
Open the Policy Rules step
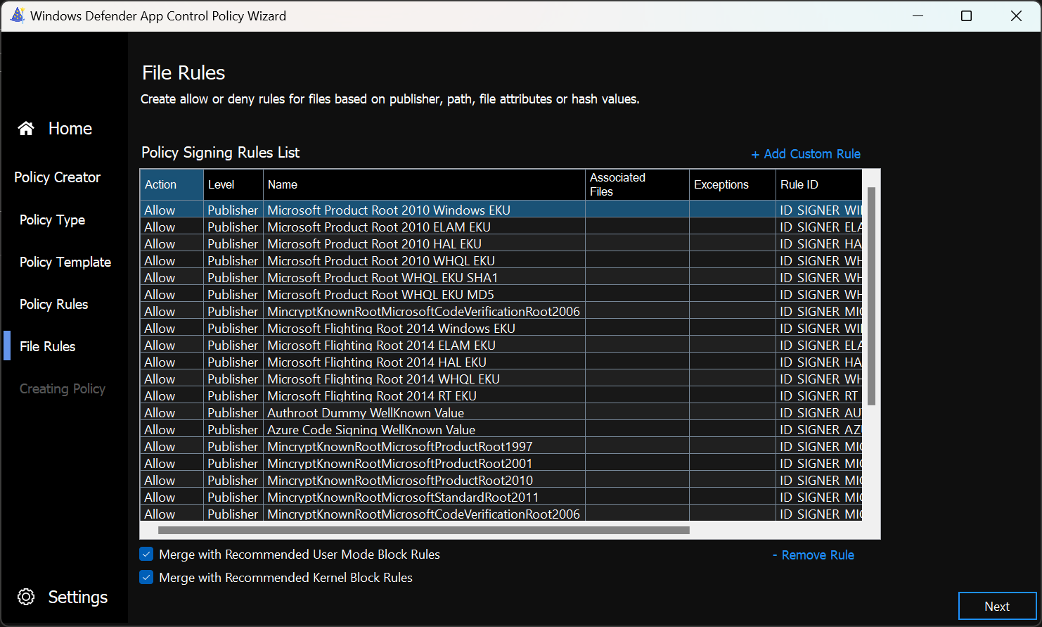(x=53, y=304)
